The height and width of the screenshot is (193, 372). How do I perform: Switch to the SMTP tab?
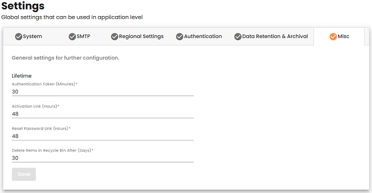[x=80, y=36]
